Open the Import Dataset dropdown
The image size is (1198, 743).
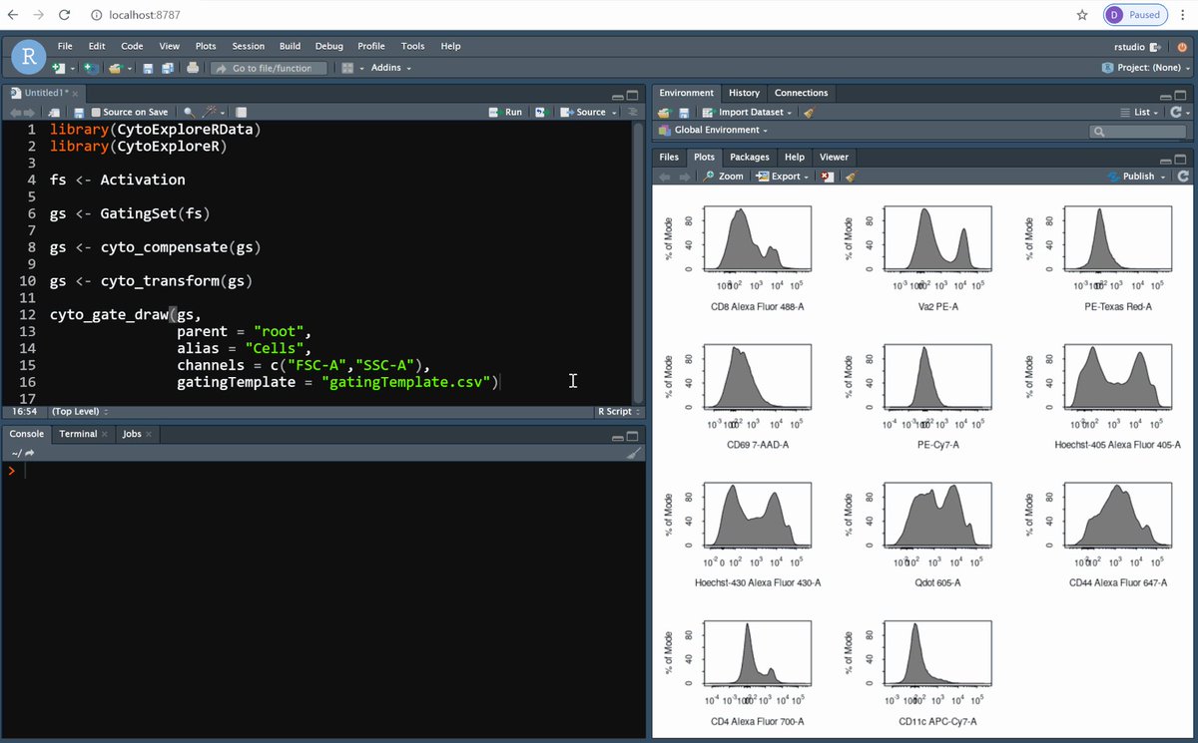[748, 113]
